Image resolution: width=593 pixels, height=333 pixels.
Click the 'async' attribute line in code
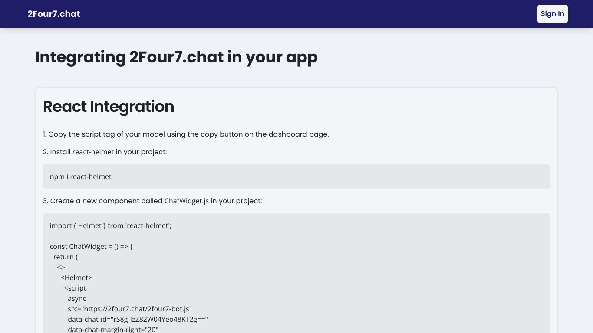click(77, 299)
